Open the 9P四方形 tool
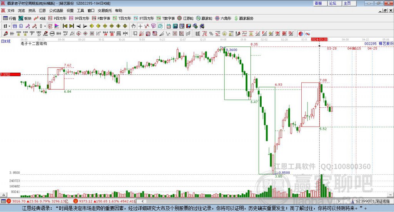Viewport: 394px width, 212px height. pos(79,18)
